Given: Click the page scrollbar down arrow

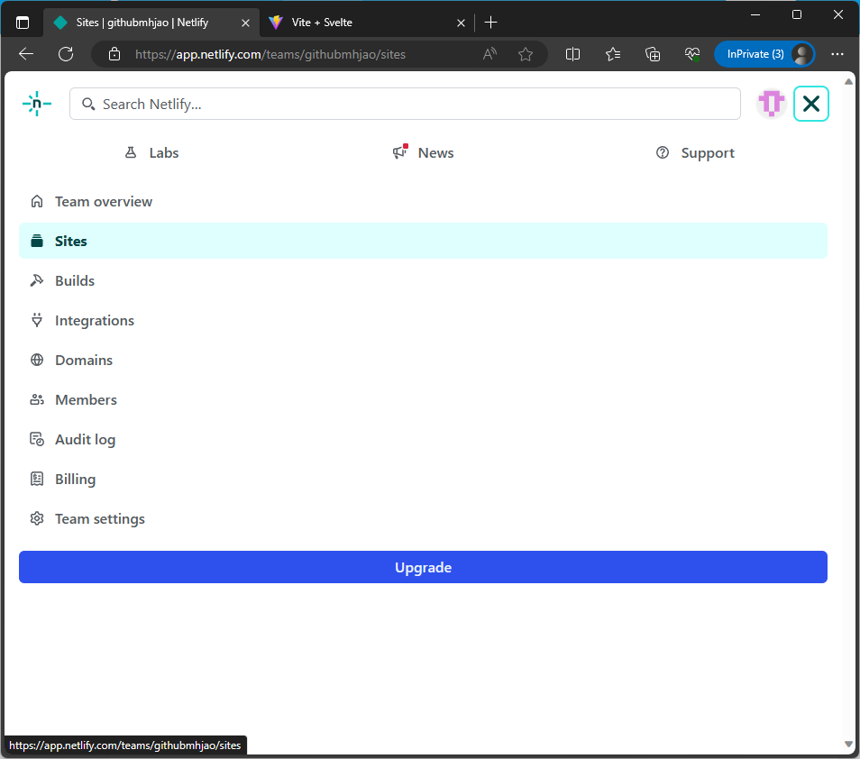Looking at the screenshot, I should tap(848, 745).
